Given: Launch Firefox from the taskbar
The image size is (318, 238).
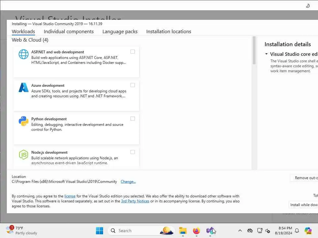Looking at the screenshot, I should (x=196, y=231).
